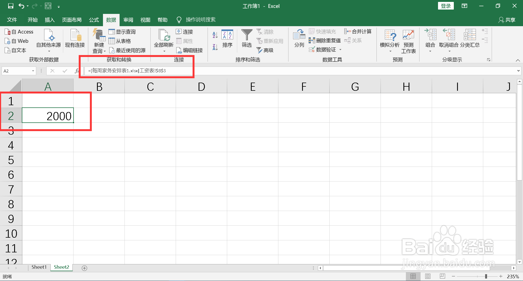
Task: Click the Subtotal (分类汇总) icon
Action: (470, 38)
